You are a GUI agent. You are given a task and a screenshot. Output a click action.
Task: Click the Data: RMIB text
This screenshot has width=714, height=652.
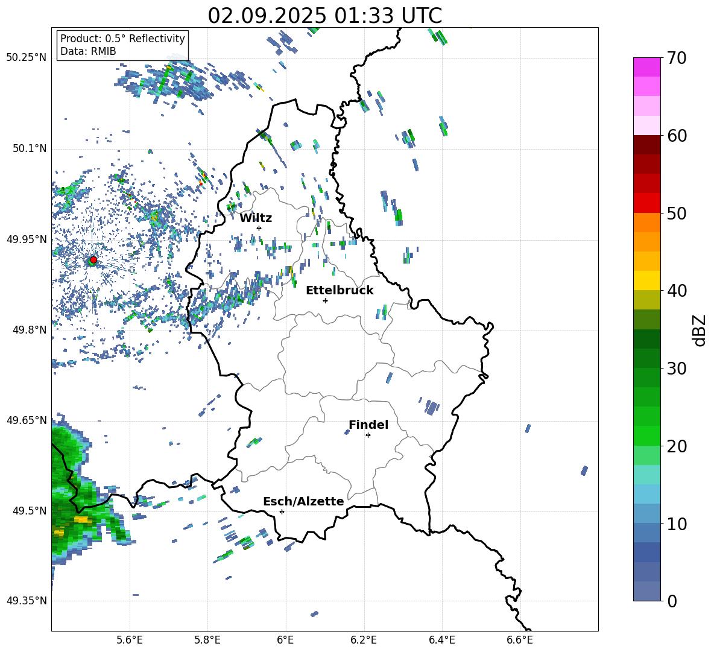coord(88,51)
